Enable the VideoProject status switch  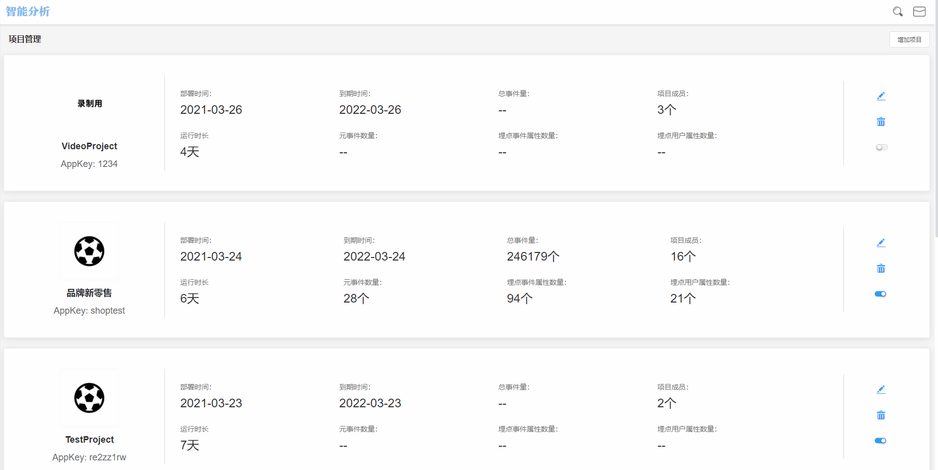pyautogui.click(x=881, y=147)
